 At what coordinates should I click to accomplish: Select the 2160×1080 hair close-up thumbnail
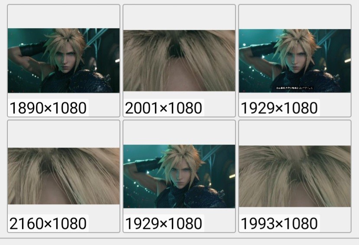coord(64,176)
